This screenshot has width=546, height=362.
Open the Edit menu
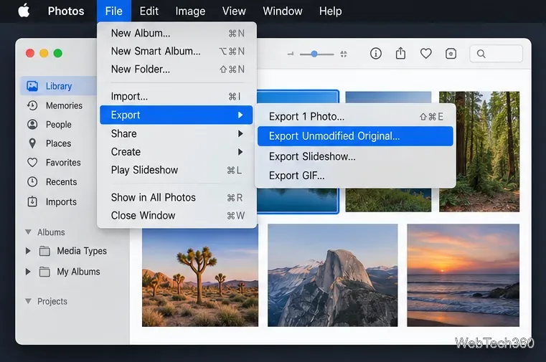point(149,11)
